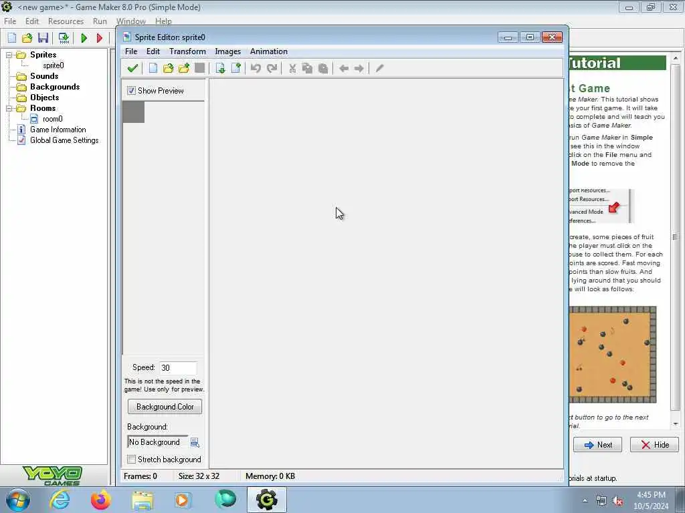Confirm changes with the green checkmark icon

pos(132,68)
